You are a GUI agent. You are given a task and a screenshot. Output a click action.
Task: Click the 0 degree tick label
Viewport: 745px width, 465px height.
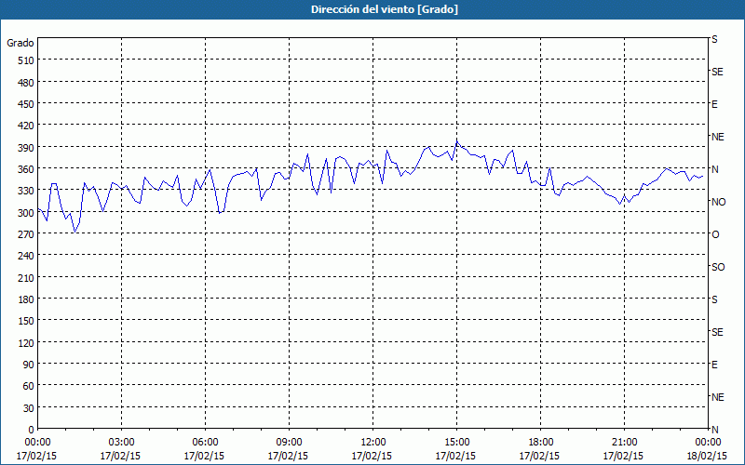[32, 430]
